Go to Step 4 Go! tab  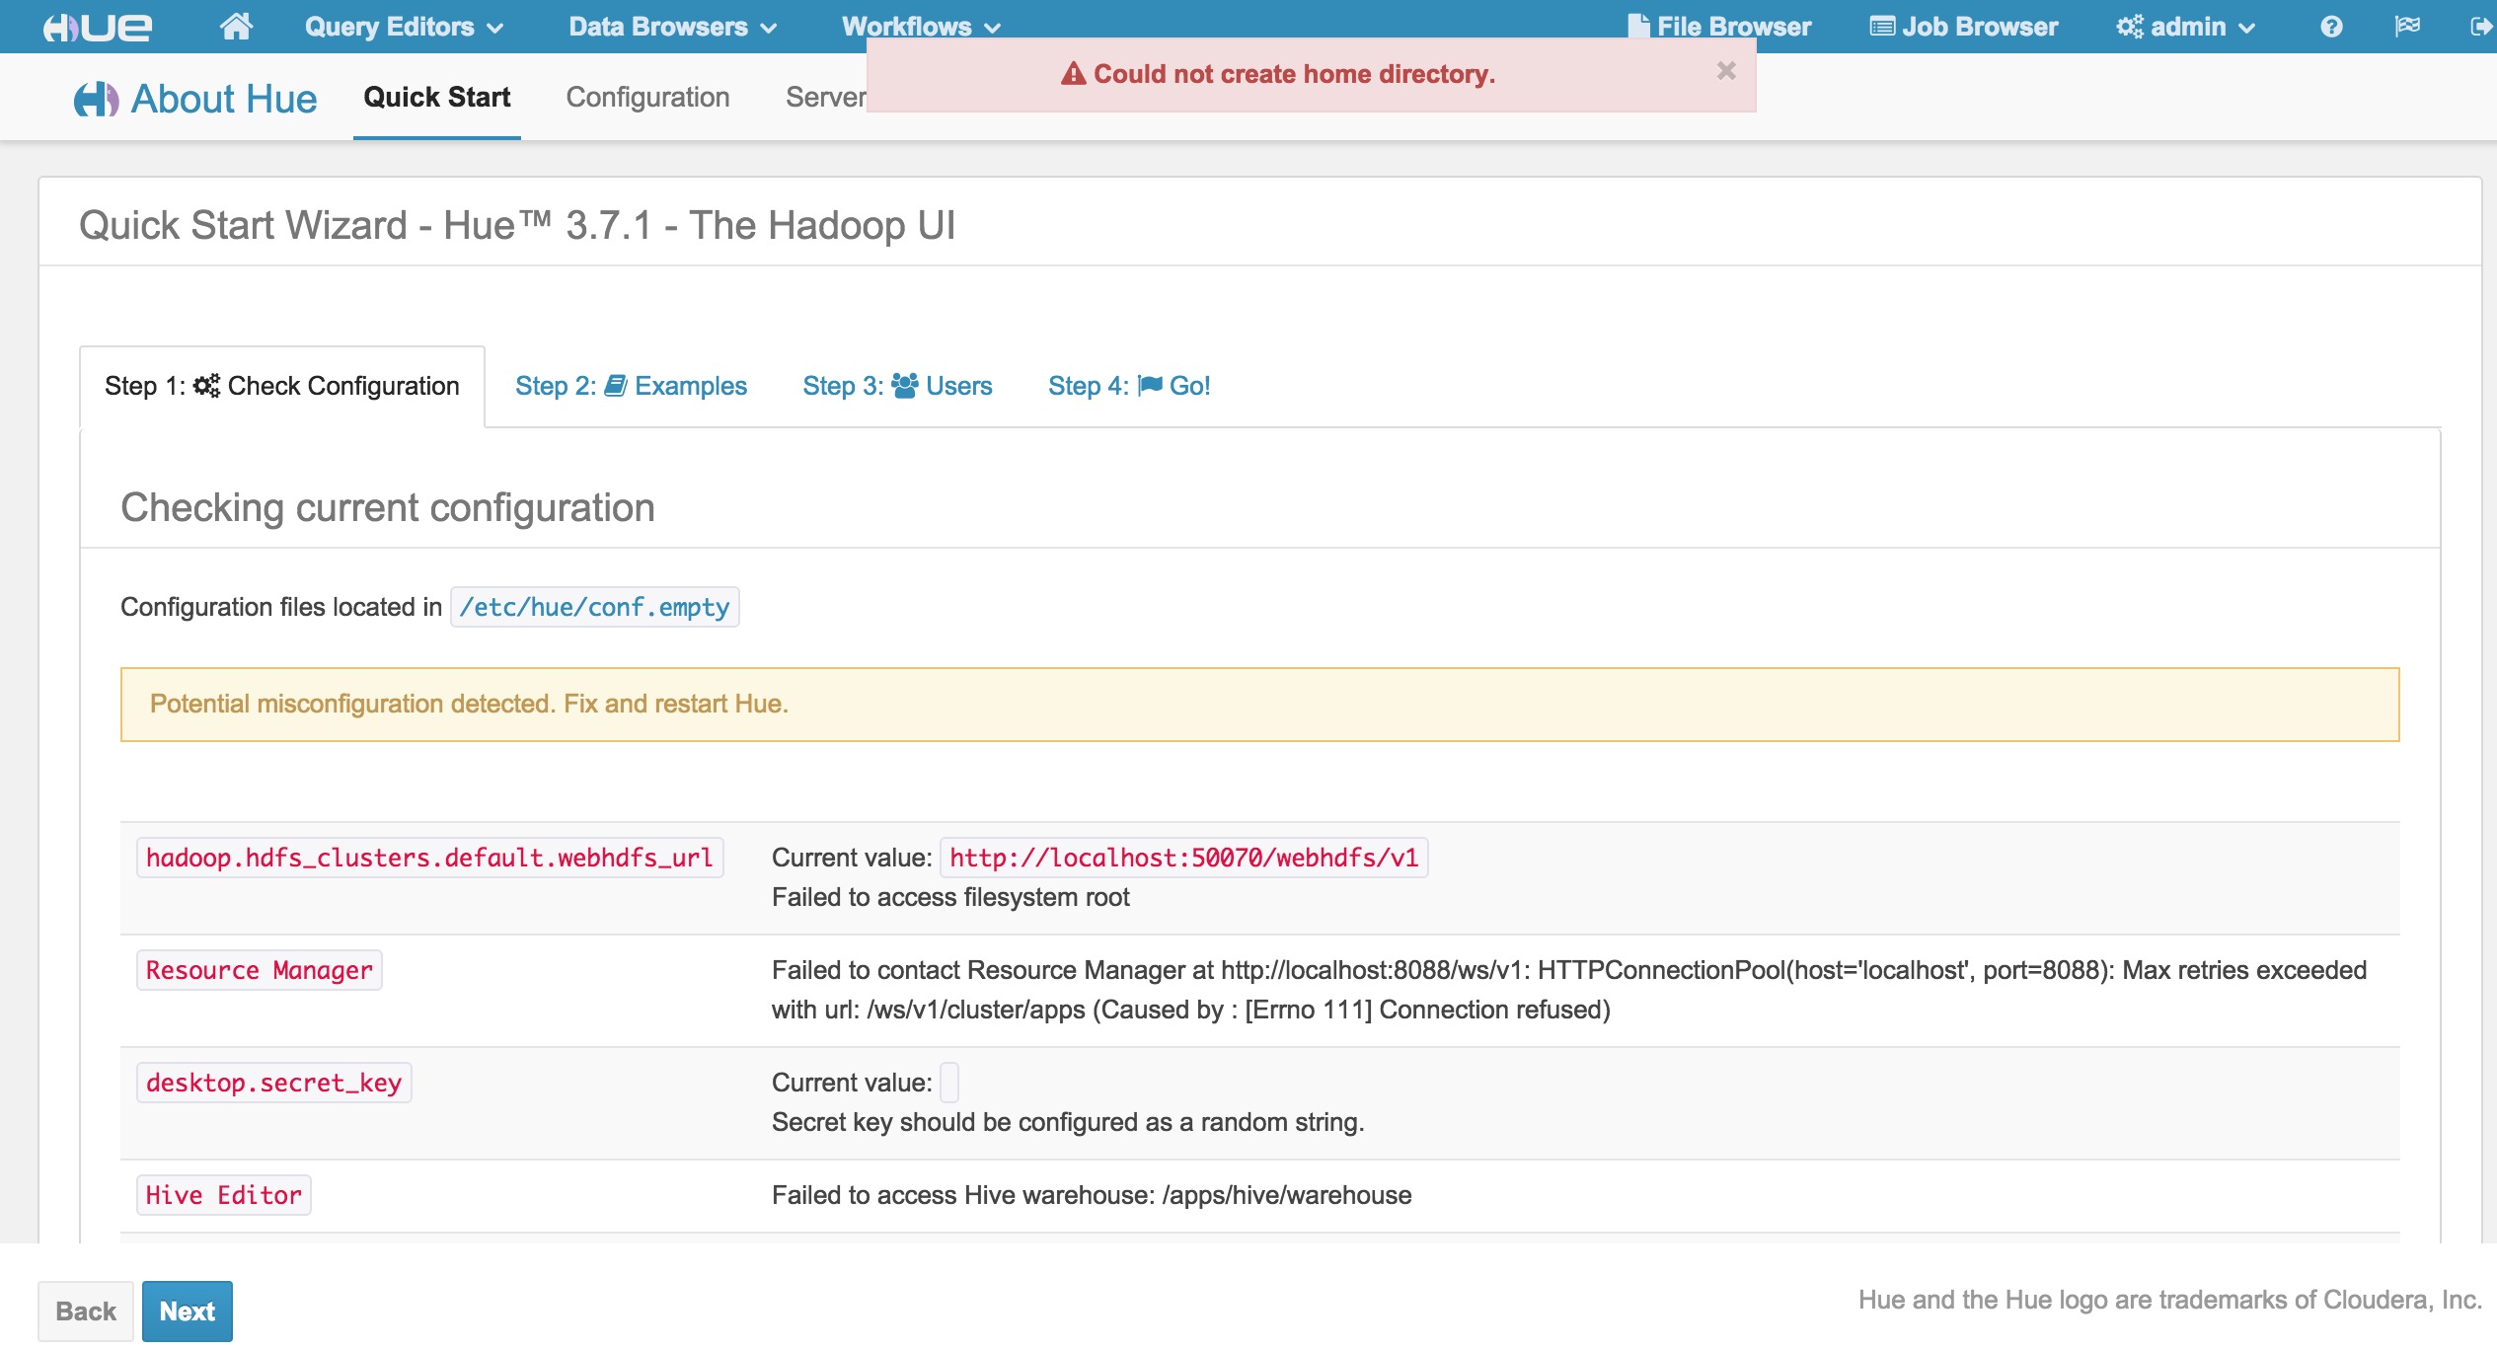tap(1129, 386)
